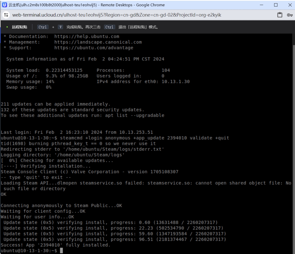
Task: Click the https://help.ubuntu.com documentation URL
Action: point(87,37)
